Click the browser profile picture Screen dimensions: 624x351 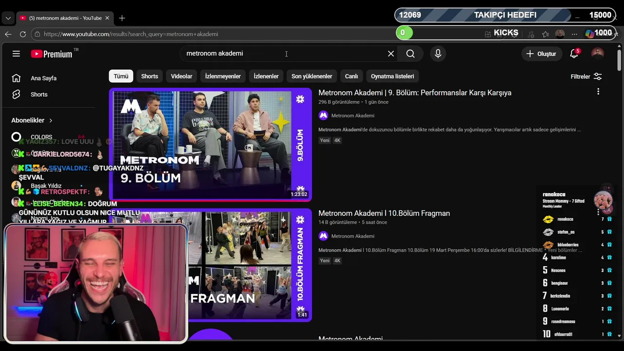(x=560, y=34)
